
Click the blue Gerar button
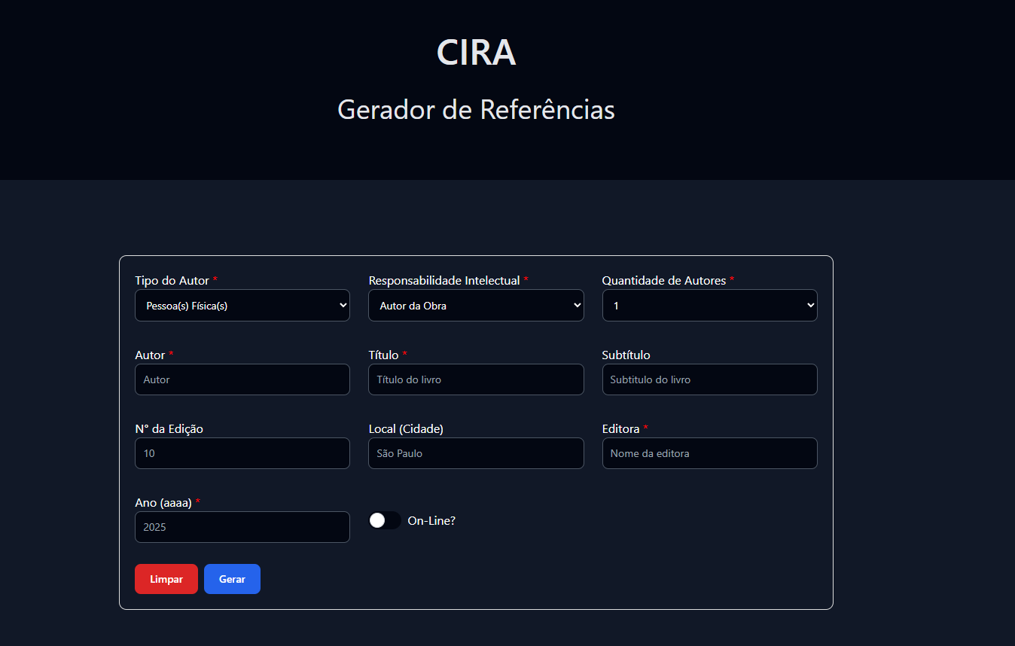tap(232, 579)
